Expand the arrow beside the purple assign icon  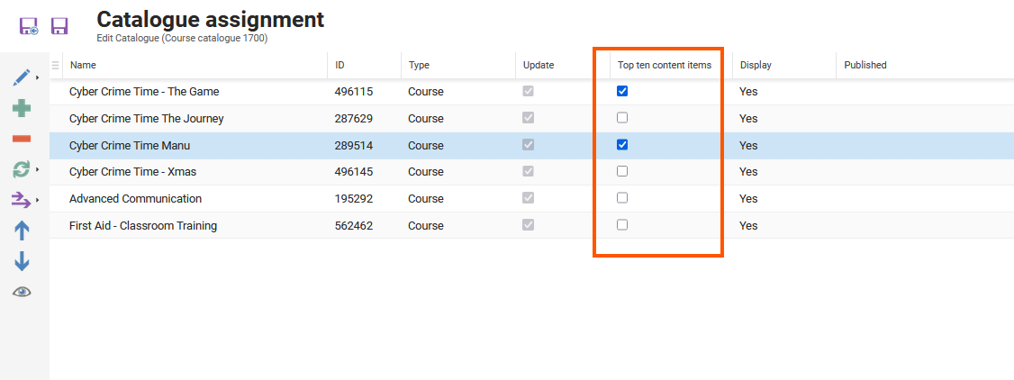click(38, 200)
